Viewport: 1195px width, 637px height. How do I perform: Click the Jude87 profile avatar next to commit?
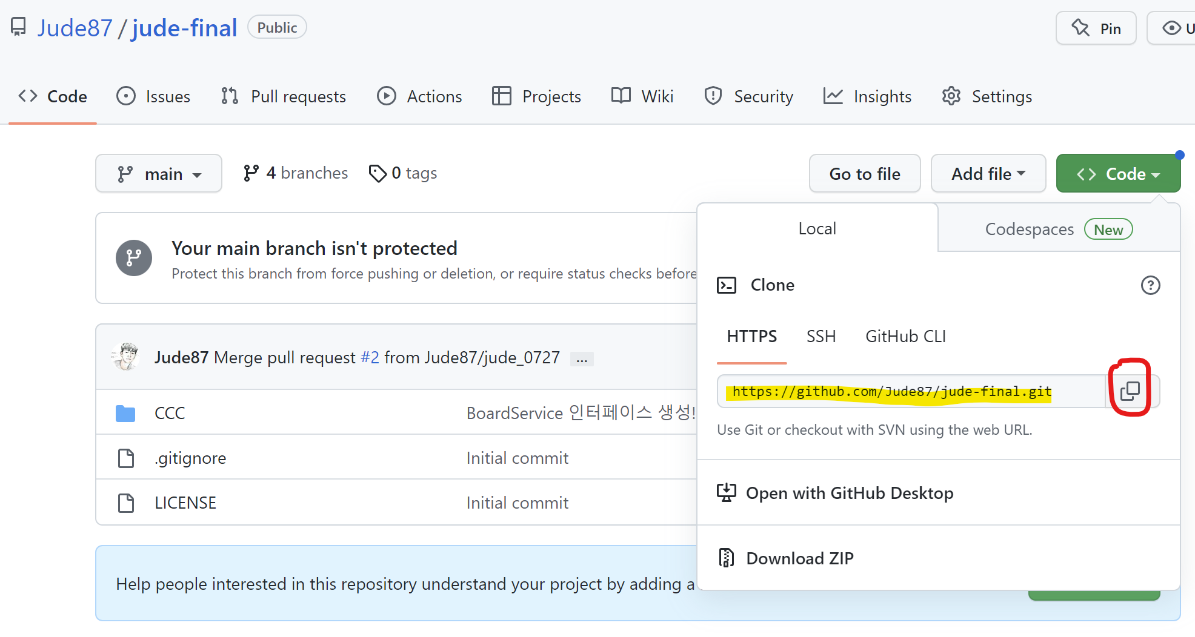click(125, 357)
